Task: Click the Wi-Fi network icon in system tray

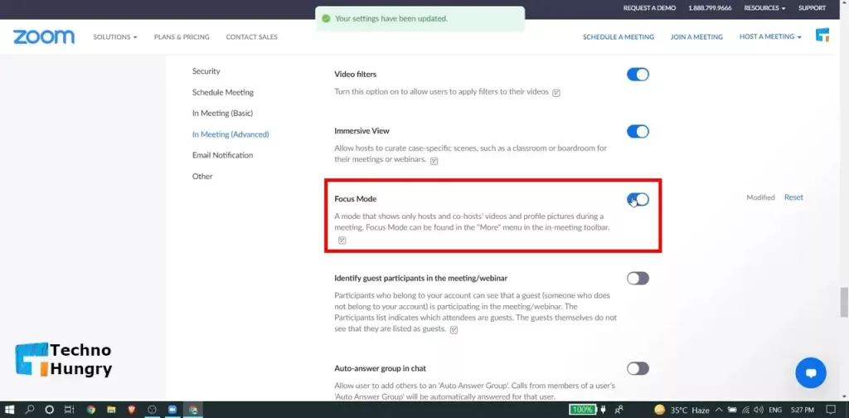Action: pyautogui.click(x=745, y=410)
